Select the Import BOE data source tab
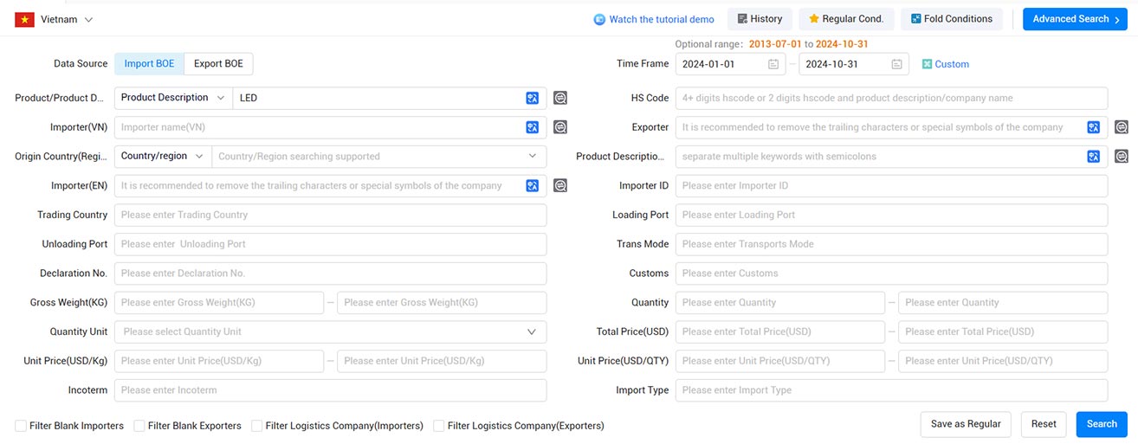The width and height of the screenshot is (1138, 444). coord(149,64)
